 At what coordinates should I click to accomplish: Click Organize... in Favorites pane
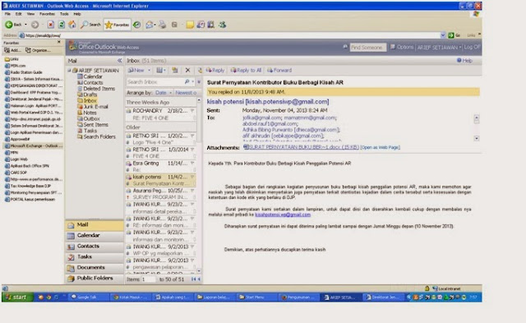coord(39,50)
